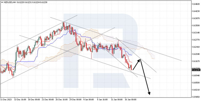
Task: Click the 0.62040 price axis label
Action: coord(196,54)
